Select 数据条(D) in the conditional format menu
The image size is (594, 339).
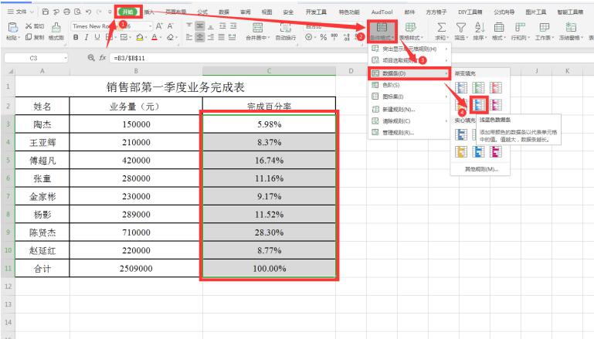(410, 73)
